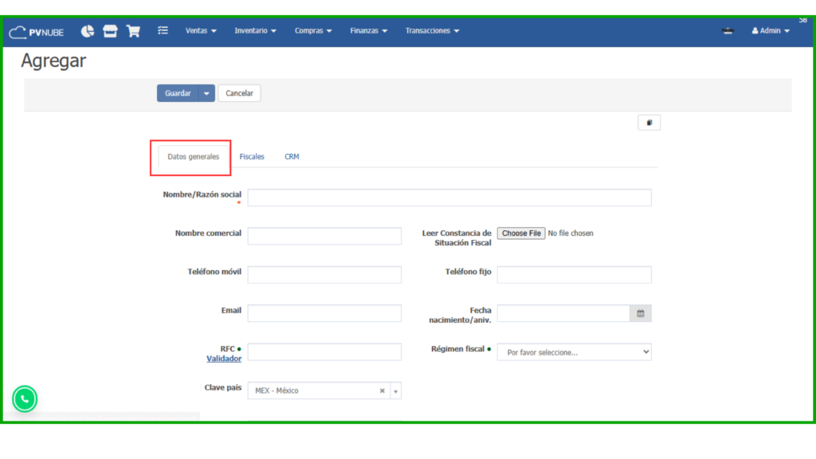Click the green WhatsApp phone bubble

click(25, 398)
